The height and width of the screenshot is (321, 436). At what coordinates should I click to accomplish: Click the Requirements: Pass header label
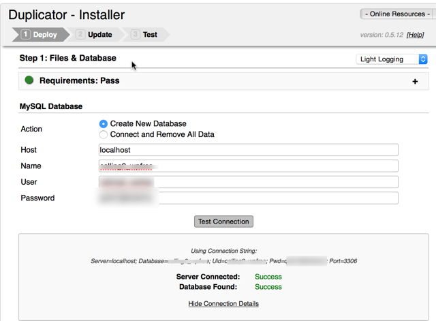click(x=79, y=80)
